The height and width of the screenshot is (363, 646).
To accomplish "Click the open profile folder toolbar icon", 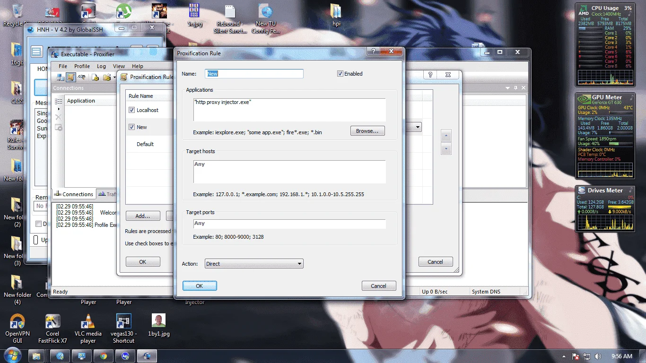I will tap(107, 77).
